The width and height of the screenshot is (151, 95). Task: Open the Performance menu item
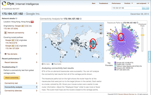(x=116, y=3)
